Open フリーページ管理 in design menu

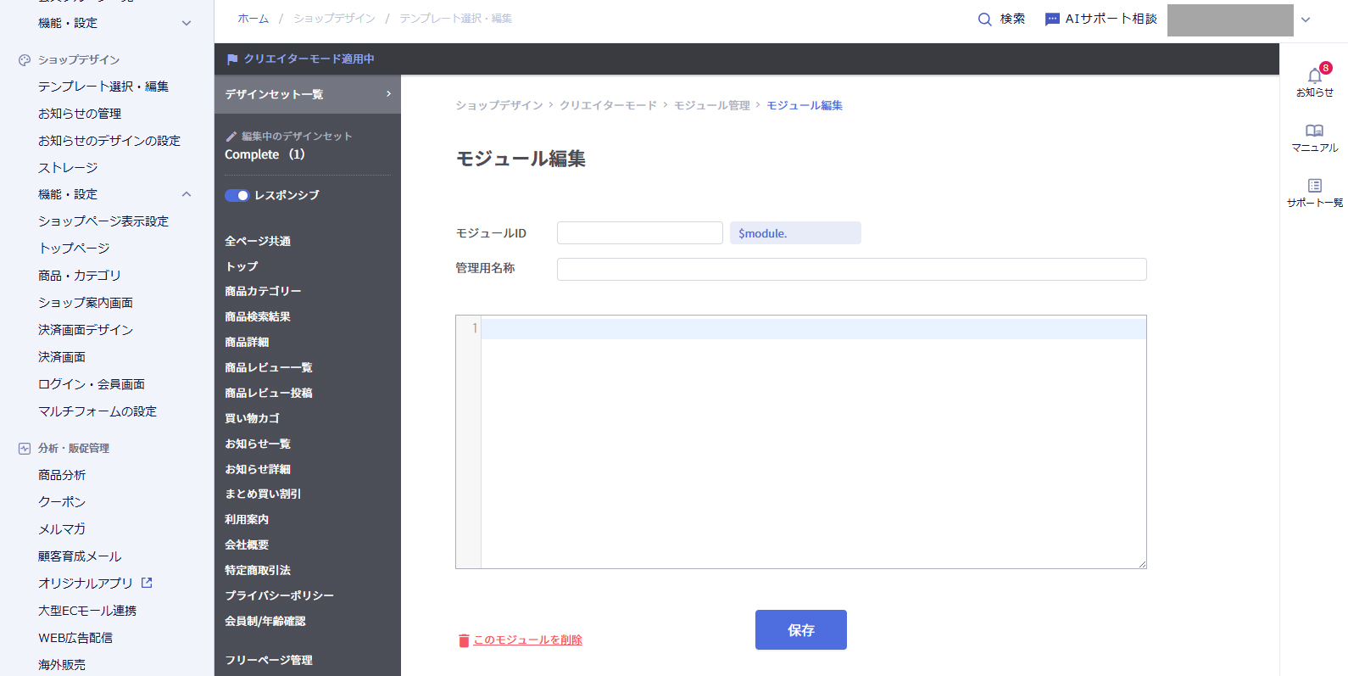pos(269,660)
